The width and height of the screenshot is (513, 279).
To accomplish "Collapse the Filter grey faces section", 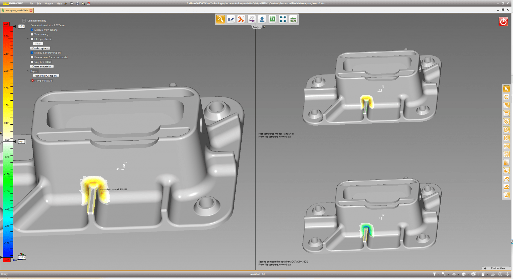I will [x=28, y=39].
